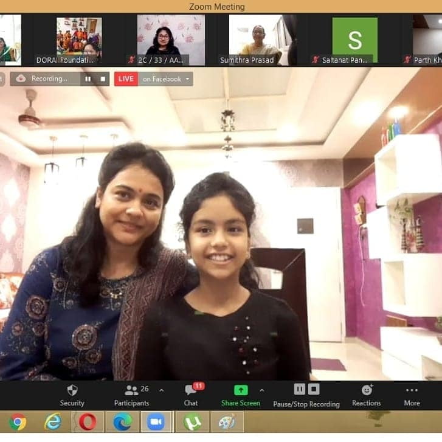Open the Chat panel with 11 unread
The height and width of the screenshot is (442, 442).
click(x=191, y=390)
